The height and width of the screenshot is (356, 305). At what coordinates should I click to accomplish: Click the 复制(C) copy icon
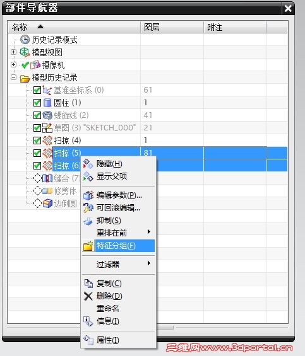[x=88, y=284]
